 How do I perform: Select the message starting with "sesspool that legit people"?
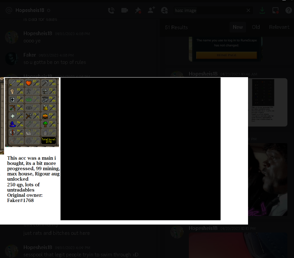81,255
